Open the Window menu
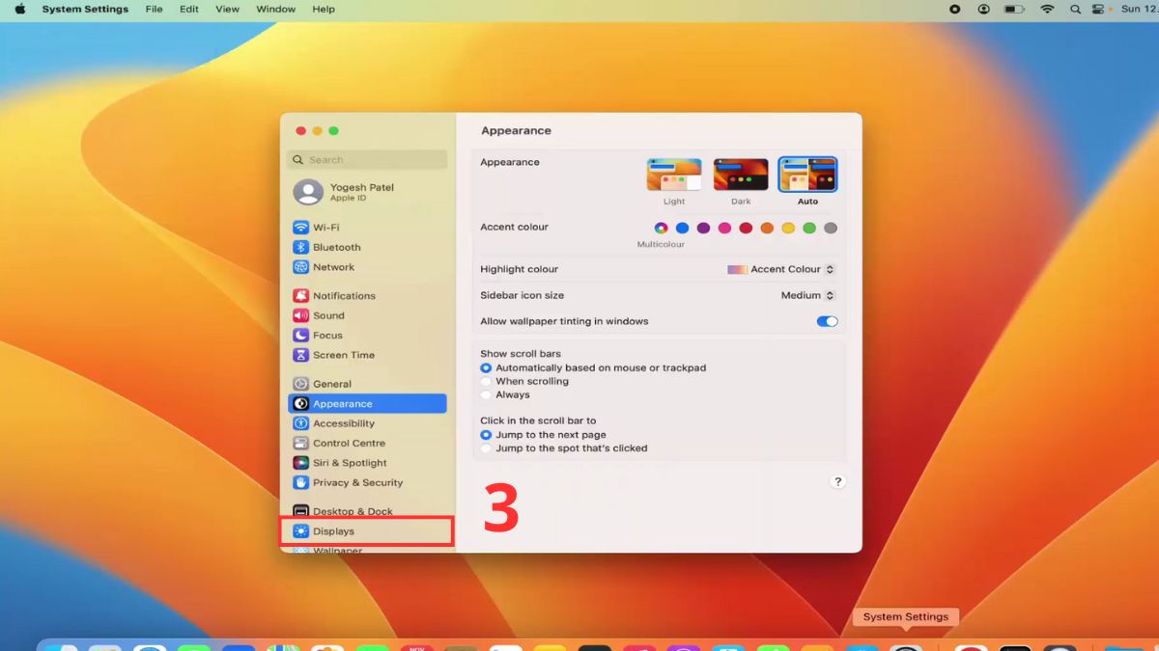 click(x=275, y=10)
